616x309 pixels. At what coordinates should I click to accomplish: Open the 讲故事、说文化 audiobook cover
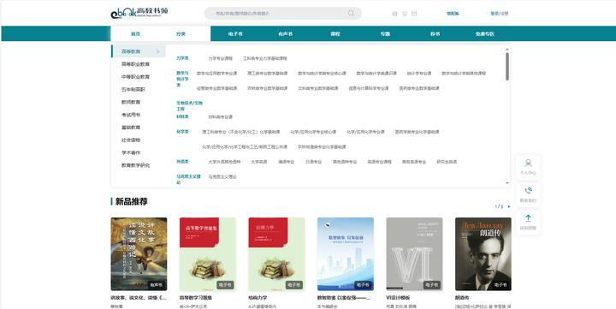(x=139, y=254)
